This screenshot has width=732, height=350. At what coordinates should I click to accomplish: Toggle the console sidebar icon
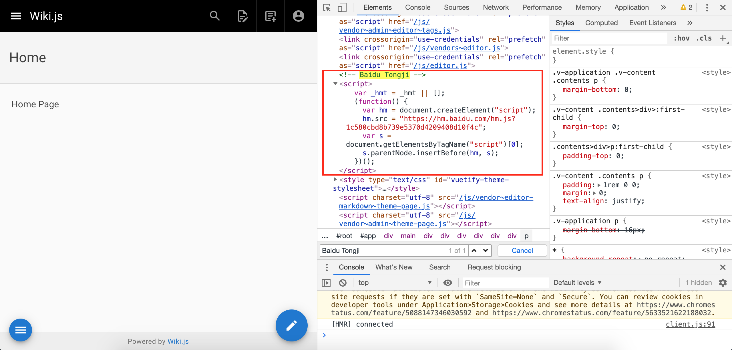tap(326, 283)
